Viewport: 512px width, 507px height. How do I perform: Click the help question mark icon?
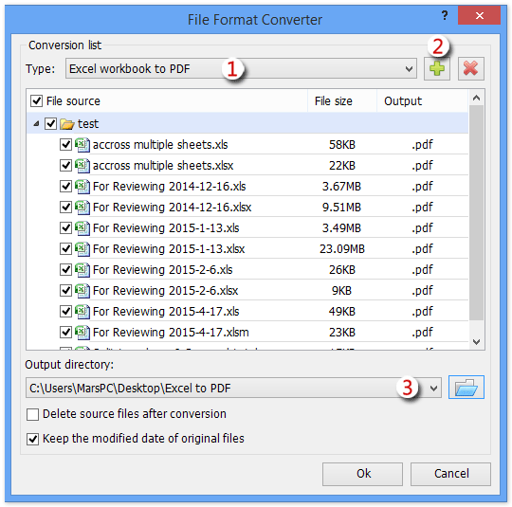445,15
